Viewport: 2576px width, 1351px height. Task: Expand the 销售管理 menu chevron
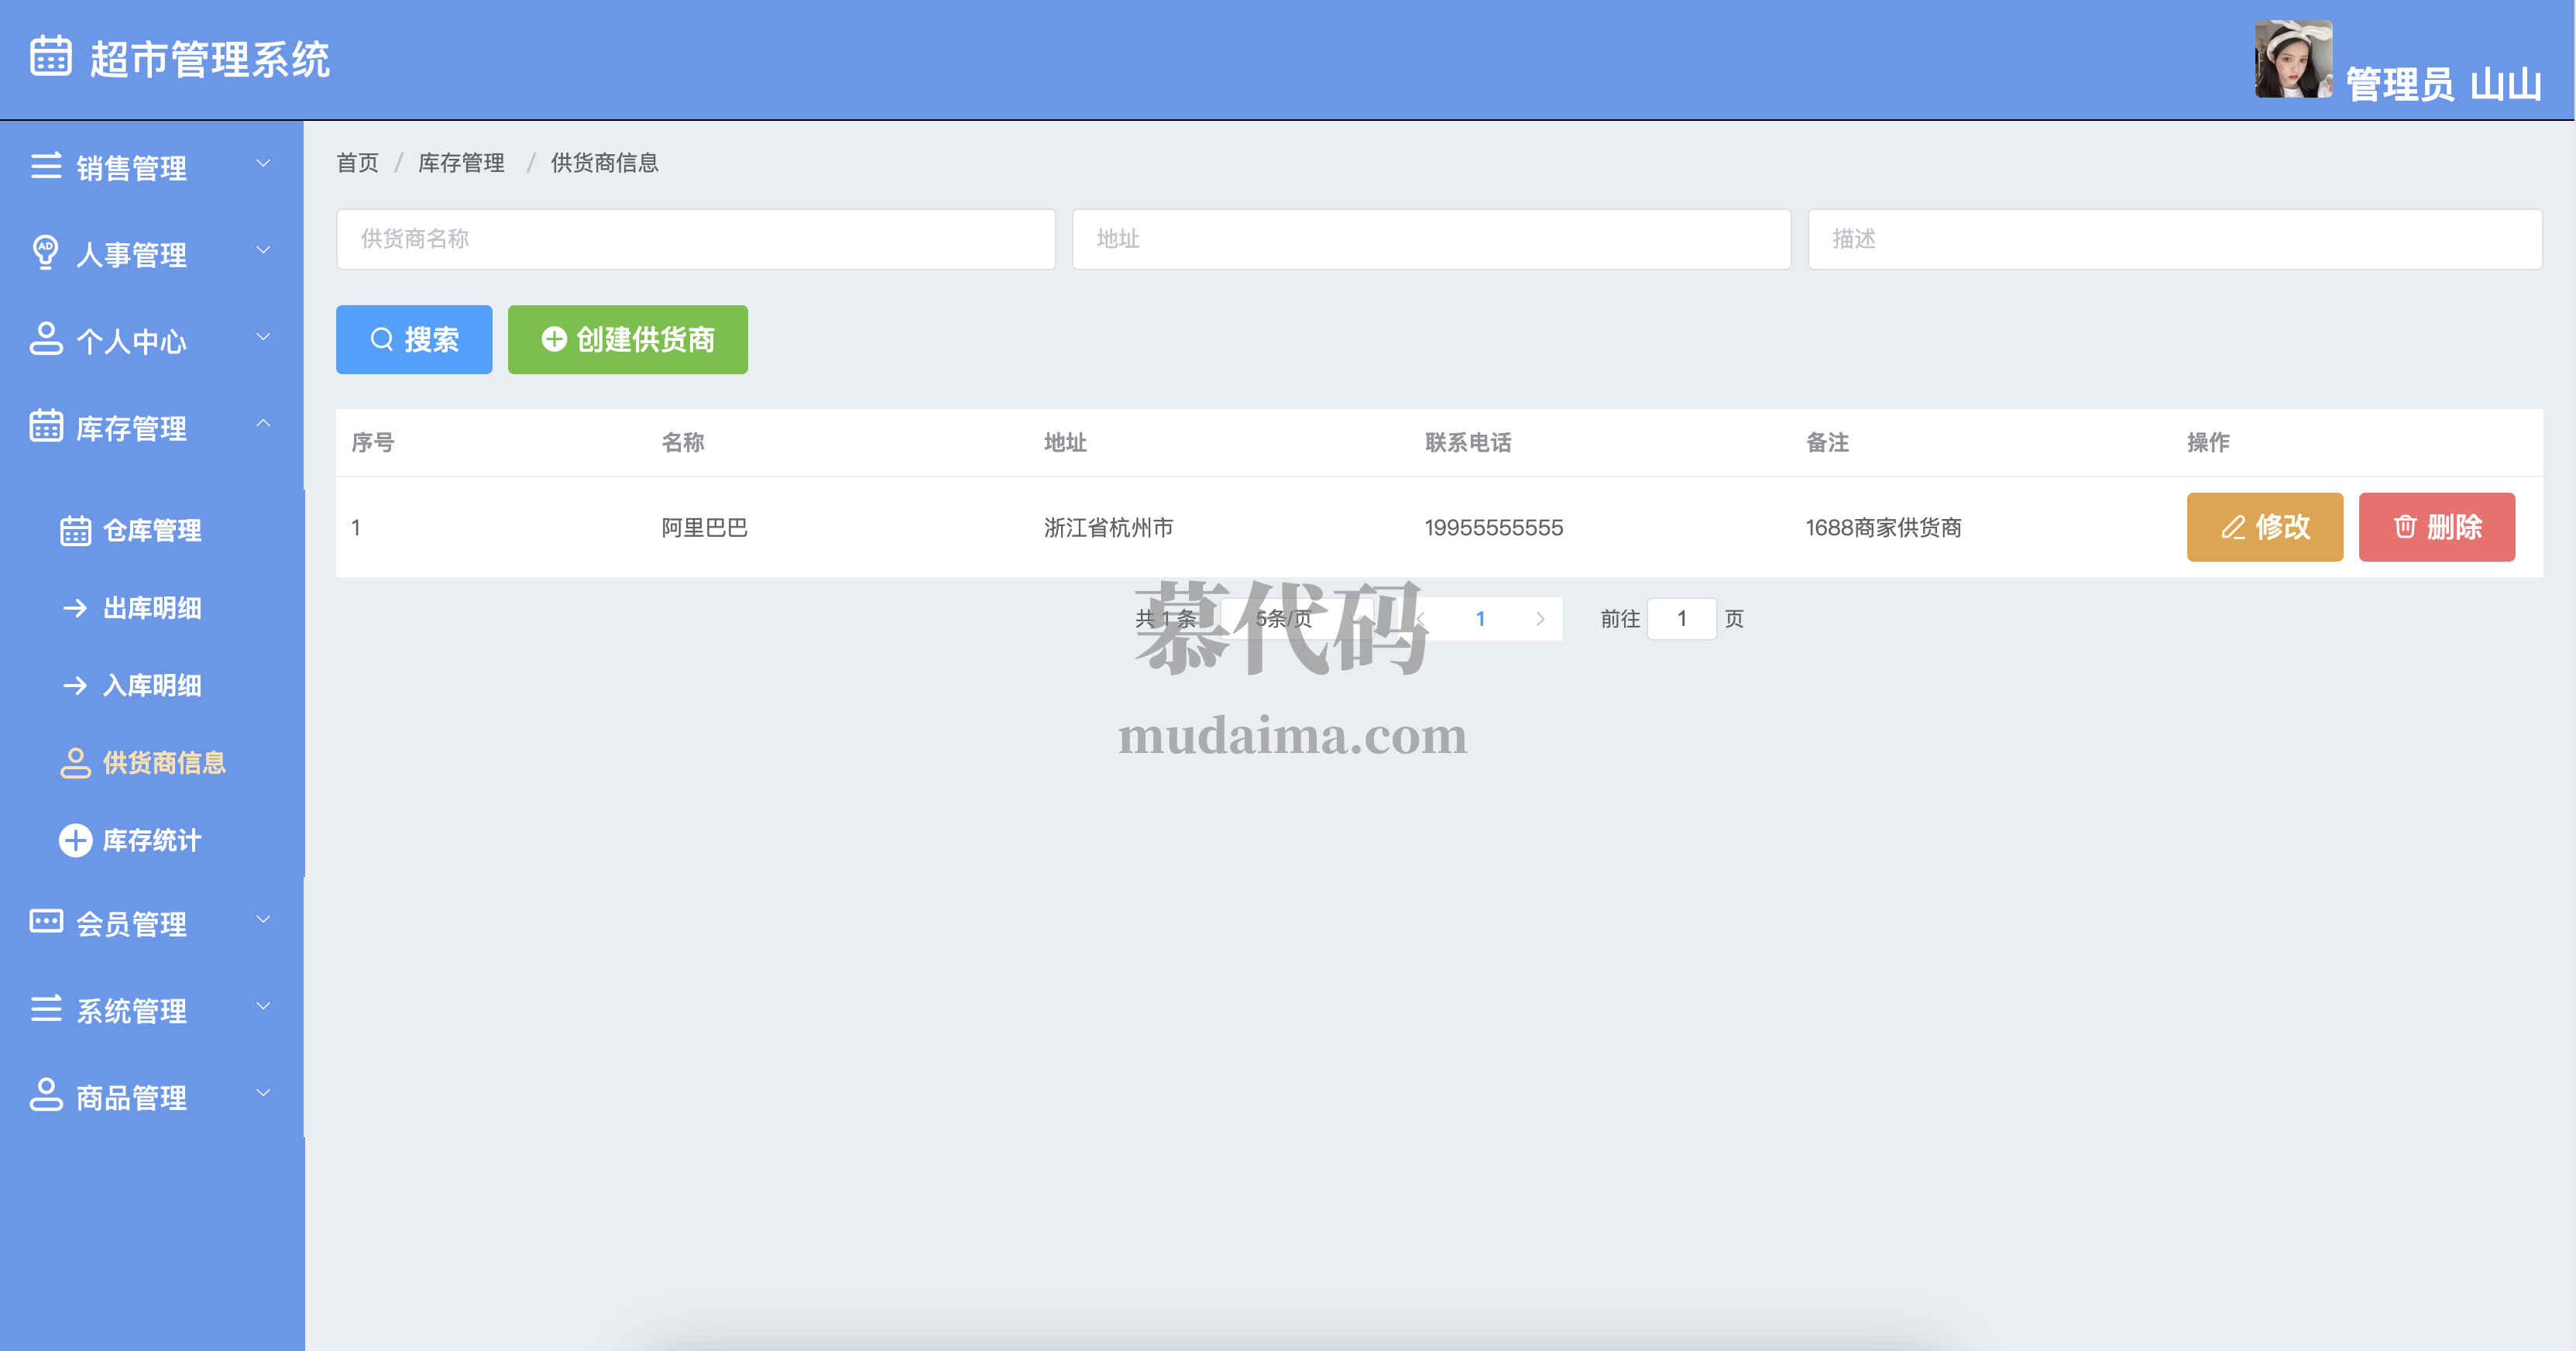(x=263, y=163)
